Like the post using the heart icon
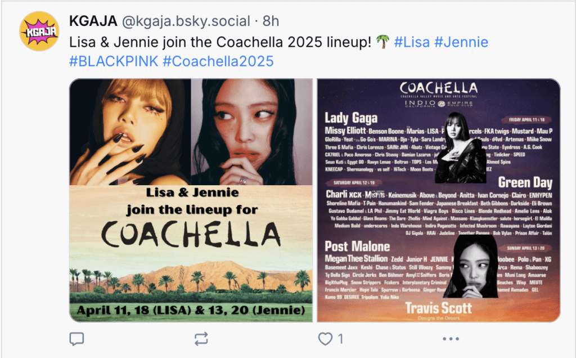The image size is (576, 358). (325, 339)
